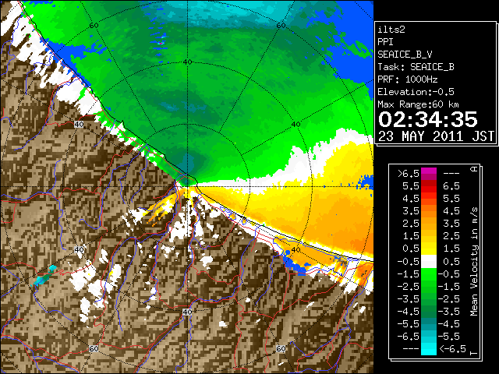
Task: Click the 'PRF: 1000Hz' line
Action: pyautogui.click(x=407, y=79)
